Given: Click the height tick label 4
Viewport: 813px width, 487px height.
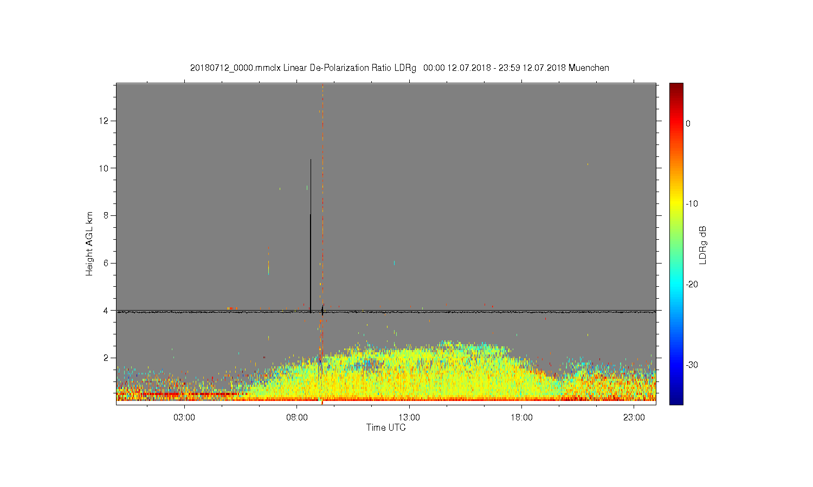Looking at the screenshot, I should pyautogui.click(x=106, y=311).
